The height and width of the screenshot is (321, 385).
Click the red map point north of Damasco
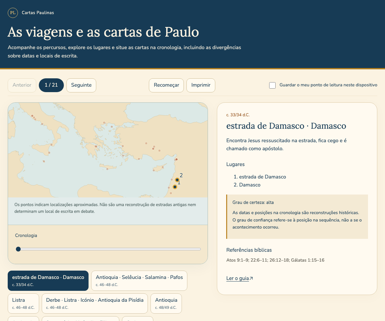tap(176, 160)
